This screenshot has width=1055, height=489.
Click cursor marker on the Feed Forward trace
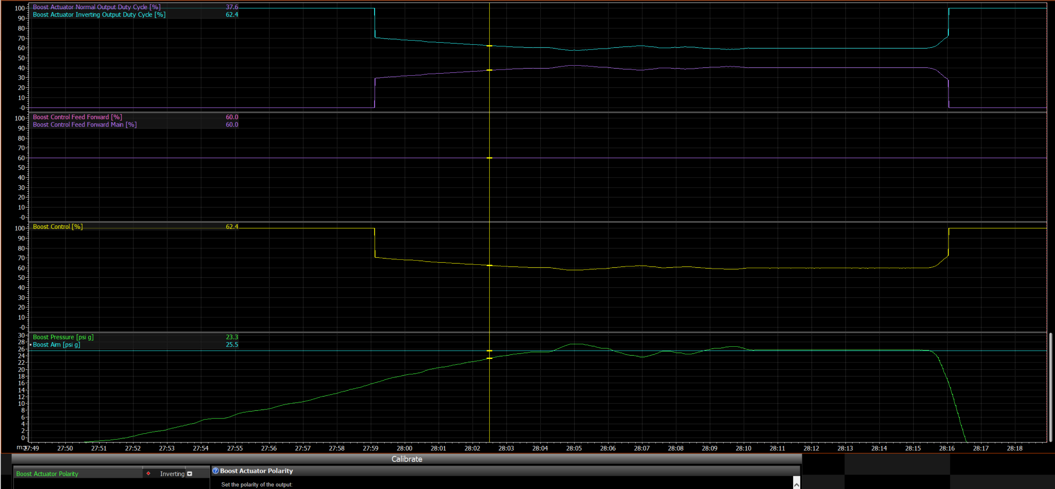pos(489,158)
